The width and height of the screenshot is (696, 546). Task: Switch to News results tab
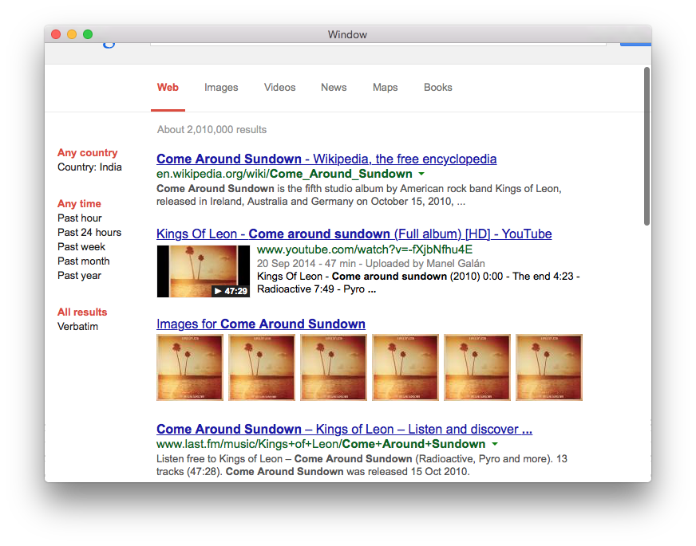[334, 88]
